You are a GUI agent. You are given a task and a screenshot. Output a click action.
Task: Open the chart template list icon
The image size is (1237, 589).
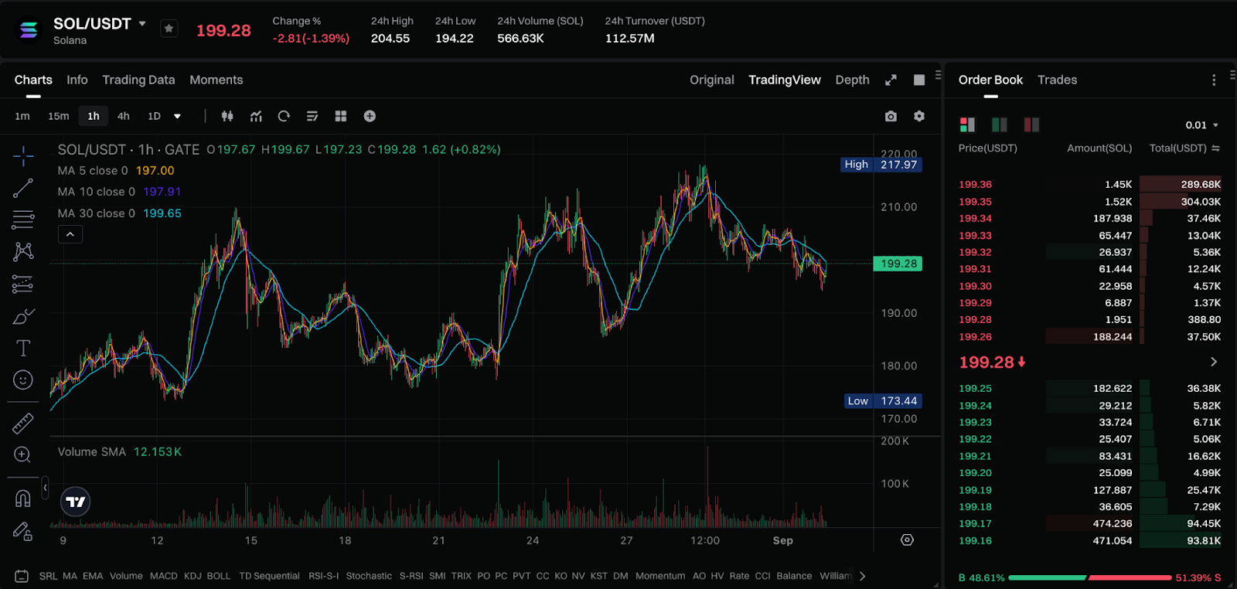click(x=312, y=116)
